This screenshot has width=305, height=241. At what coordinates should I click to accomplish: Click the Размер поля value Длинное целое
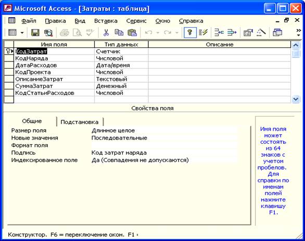[164, 131]
